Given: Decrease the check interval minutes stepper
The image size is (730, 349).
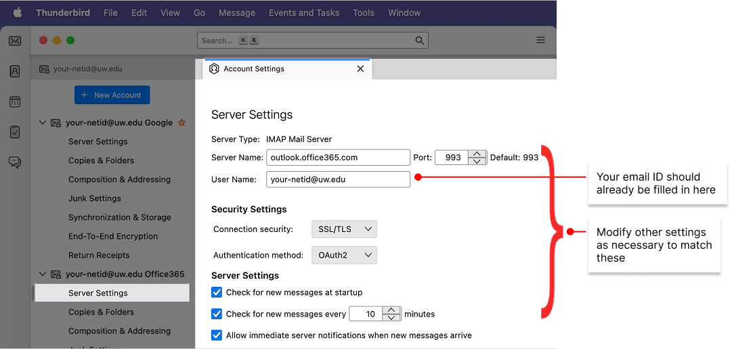Looking at the screenshot, I should click(391, 317).
